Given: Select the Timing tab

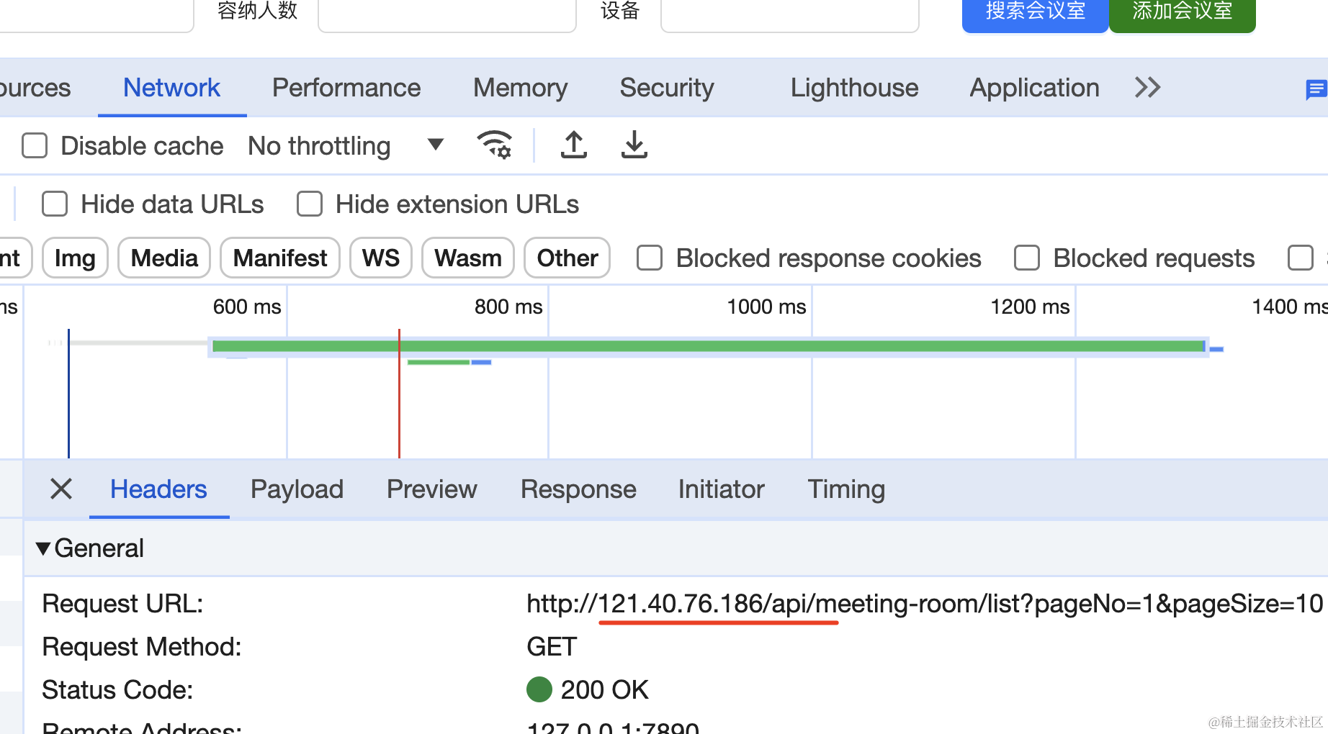Looking at the screenshot, I should (845, 489).
